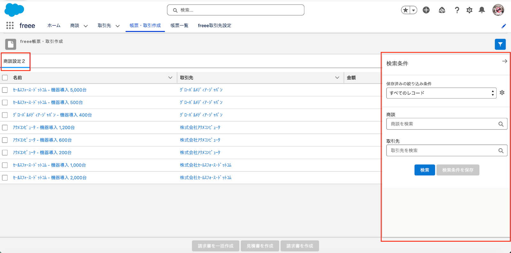Screen dimensions: 511x253
Task: Open the すべてのレコード saved filter dropdown
Action: pyautogui.click(x=441, y=93)
